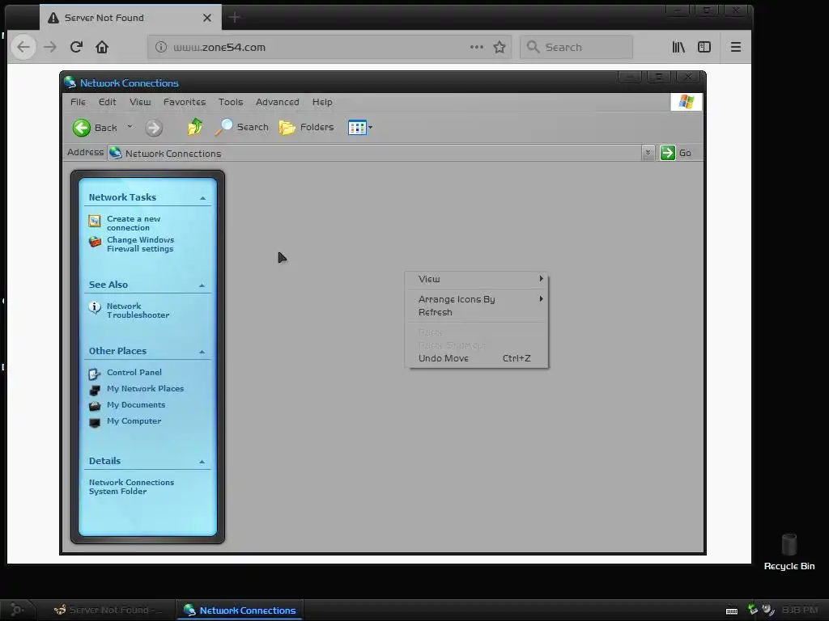This screenshot has height=621, width=829.
Task: Click Change Windows Firewall settings link
Action: [141, 244]
